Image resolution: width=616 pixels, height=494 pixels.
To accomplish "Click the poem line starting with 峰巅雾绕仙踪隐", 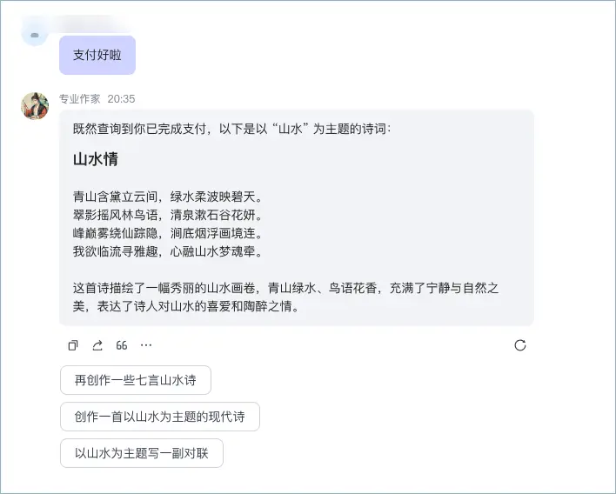I will (x=168, y=233).
